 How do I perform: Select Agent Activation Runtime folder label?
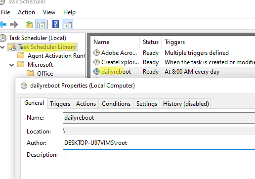tap(56, 56)
